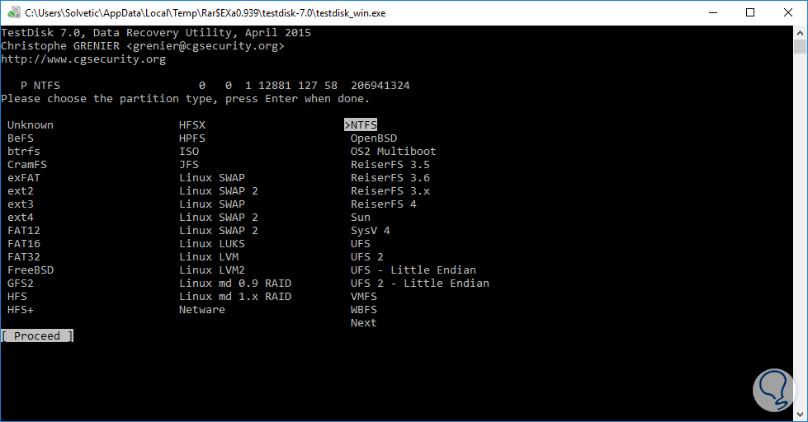Select the OpenBSD option

coord(374,138)
